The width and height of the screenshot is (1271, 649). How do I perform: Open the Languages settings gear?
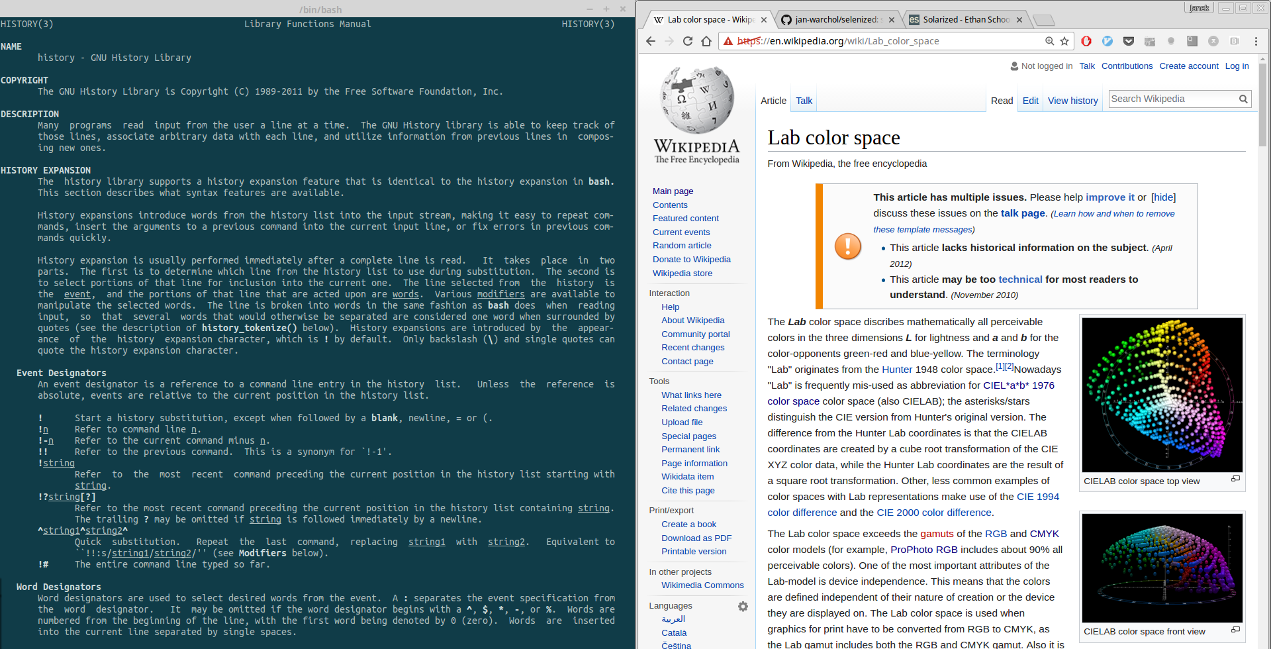tap(743, 607)
